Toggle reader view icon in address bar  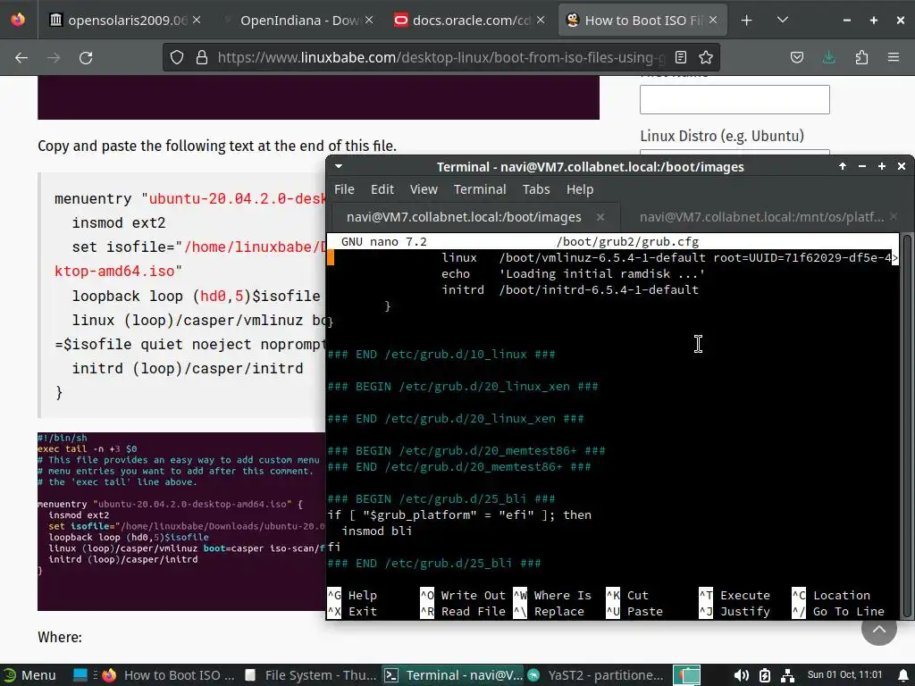pyautogui.click(x=680, y=57)
